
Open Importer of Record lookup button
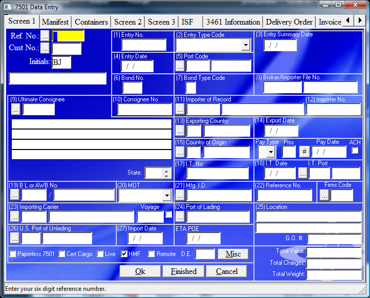[180, 109]
